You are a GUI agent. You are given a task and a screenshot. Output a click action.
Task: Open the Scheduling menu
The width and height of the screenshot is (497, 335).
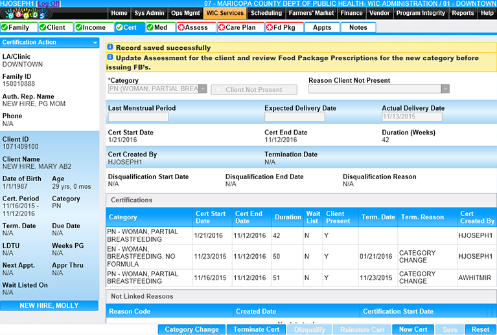point(266,13)
